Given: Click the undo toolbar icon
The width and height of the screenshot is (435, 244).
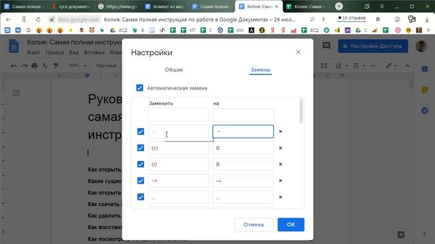Looking at the screenshot, I should pos(14,66).
